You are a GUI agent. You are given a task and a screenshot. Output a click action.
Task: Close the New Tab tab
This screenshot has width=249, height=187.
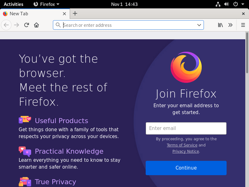coord(64,14)
